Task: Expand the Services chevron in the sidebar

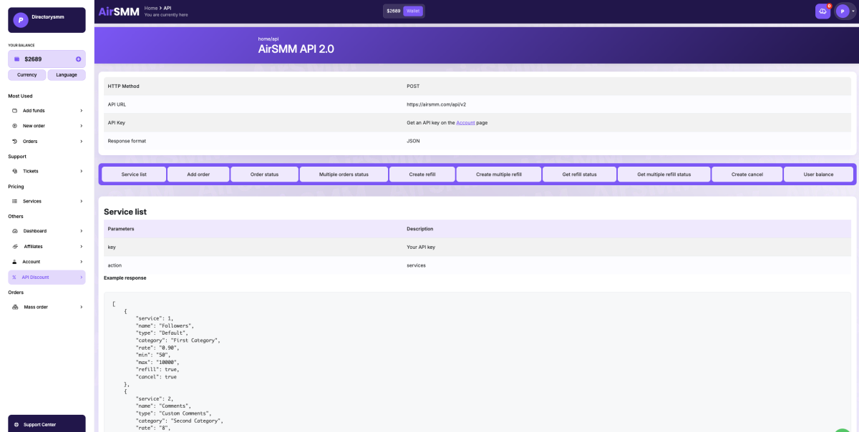Action: pyautogui.click(x=81, y=202)
